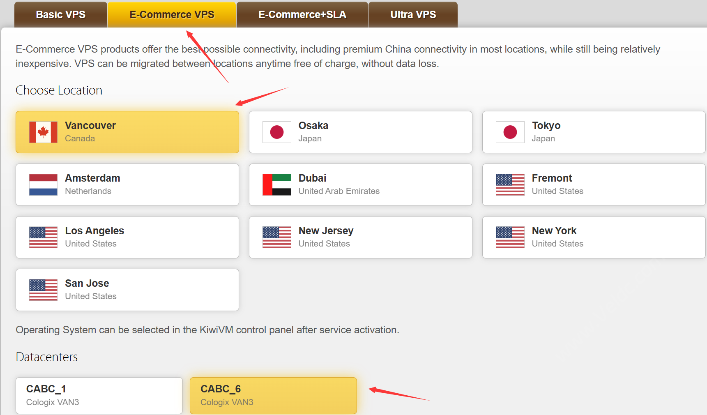Click the Choose Location heading
The width and height of the screenshot is (707, 415).
(59, 90)
